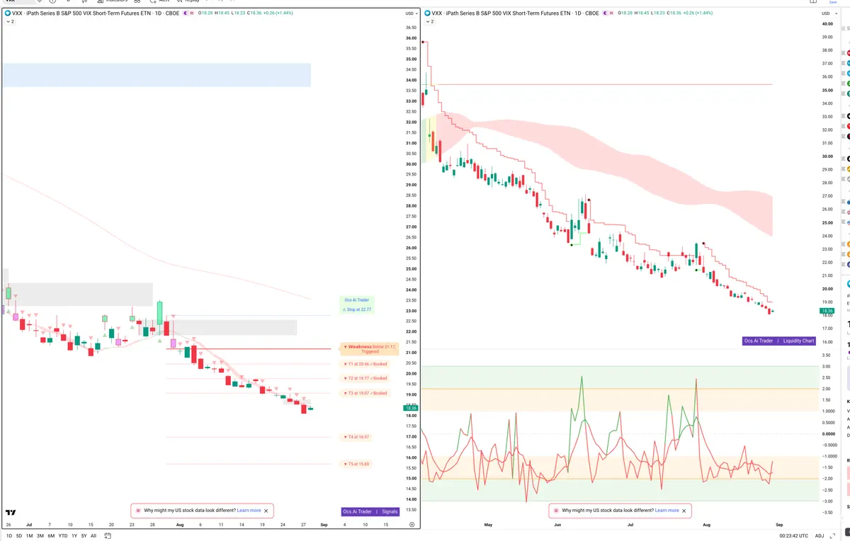Click the 'T2 at 19.77 Booked' label
This screenshot has height=541, width=850.
click(x=365, y=378)
